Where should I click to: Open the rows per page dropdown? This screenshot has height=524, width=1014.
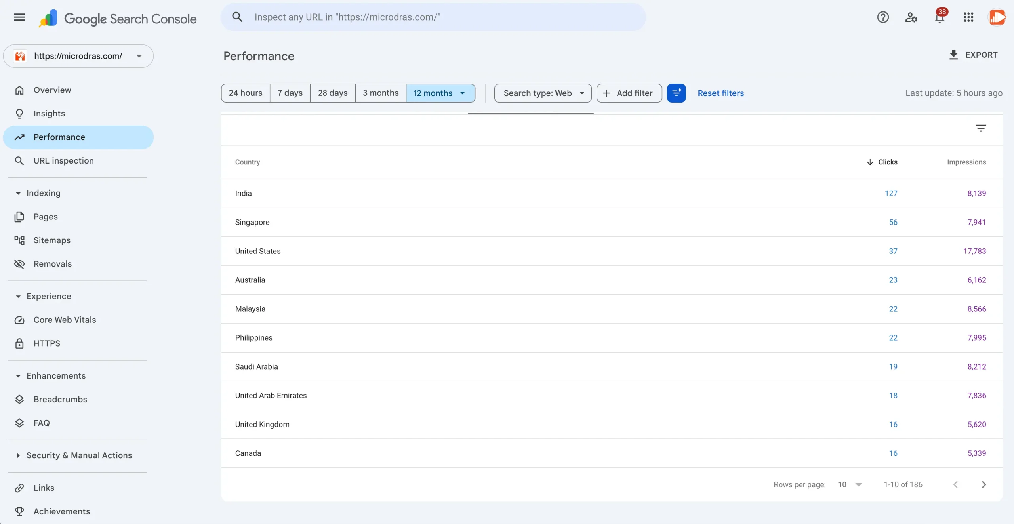pos(850,484)
